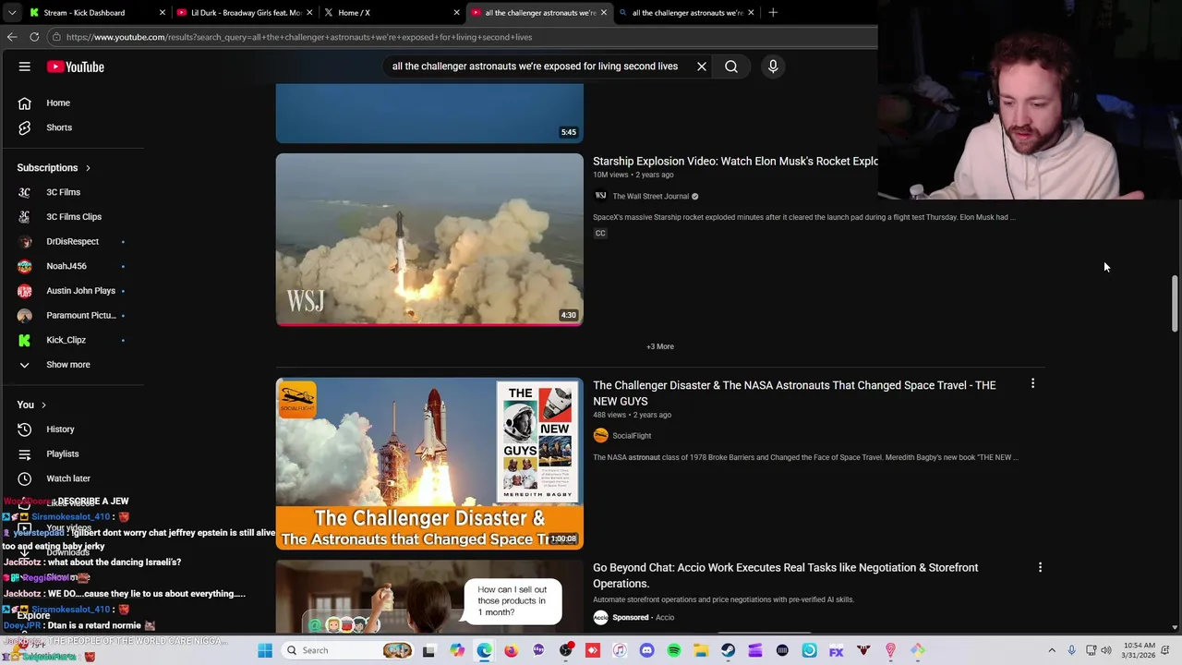This screenshot has width=1182, height=665.
Task: Switch to Home / X tab
Action: pos(391,12)
